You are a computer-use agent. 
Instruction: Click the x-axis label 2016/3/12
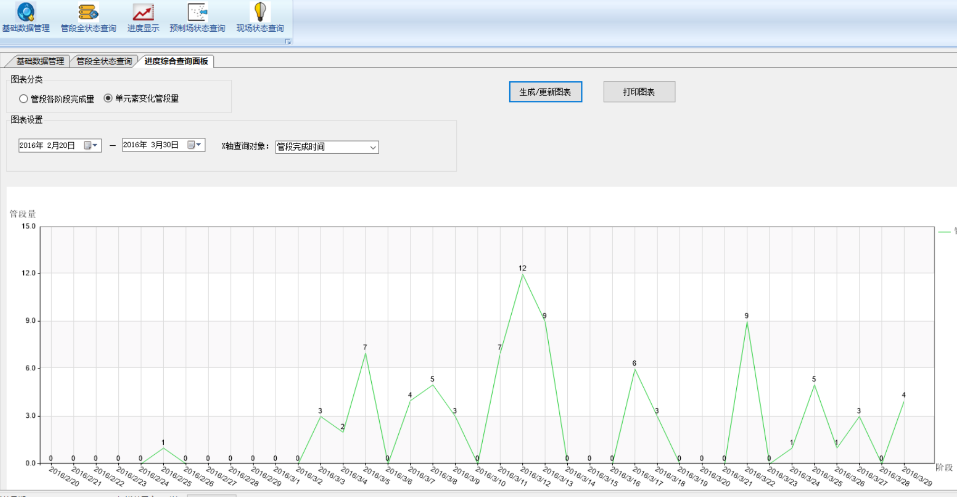(x=536, y=476)
